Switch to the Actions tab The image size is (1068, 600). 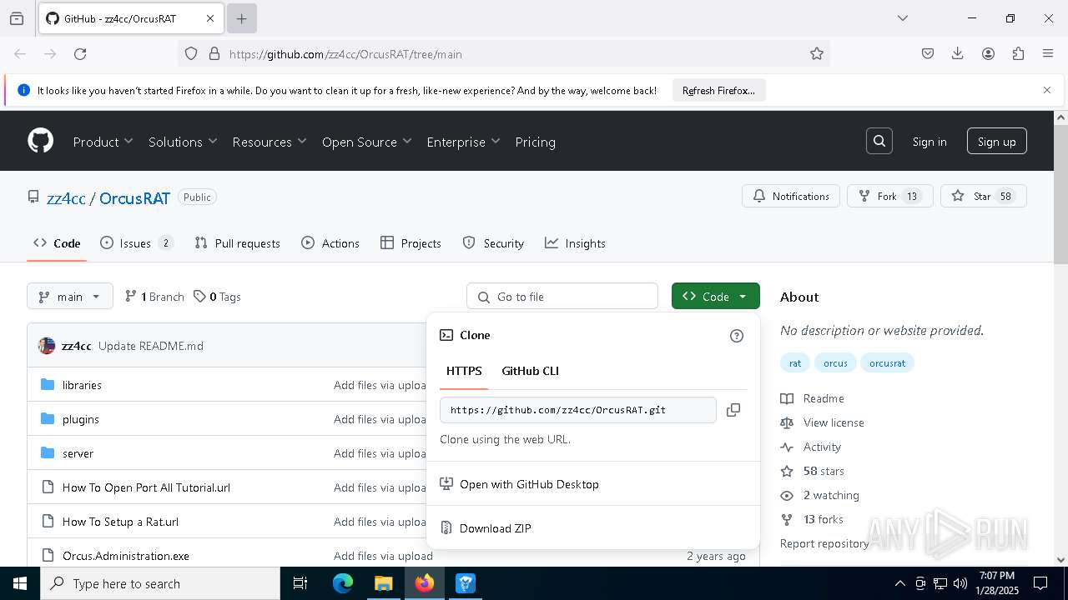pyautogui.click(x=330, y=243)
